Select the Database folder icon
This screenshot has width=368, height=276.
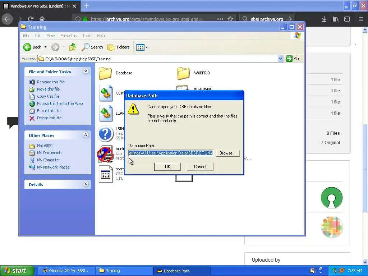(x=105, y=73)
